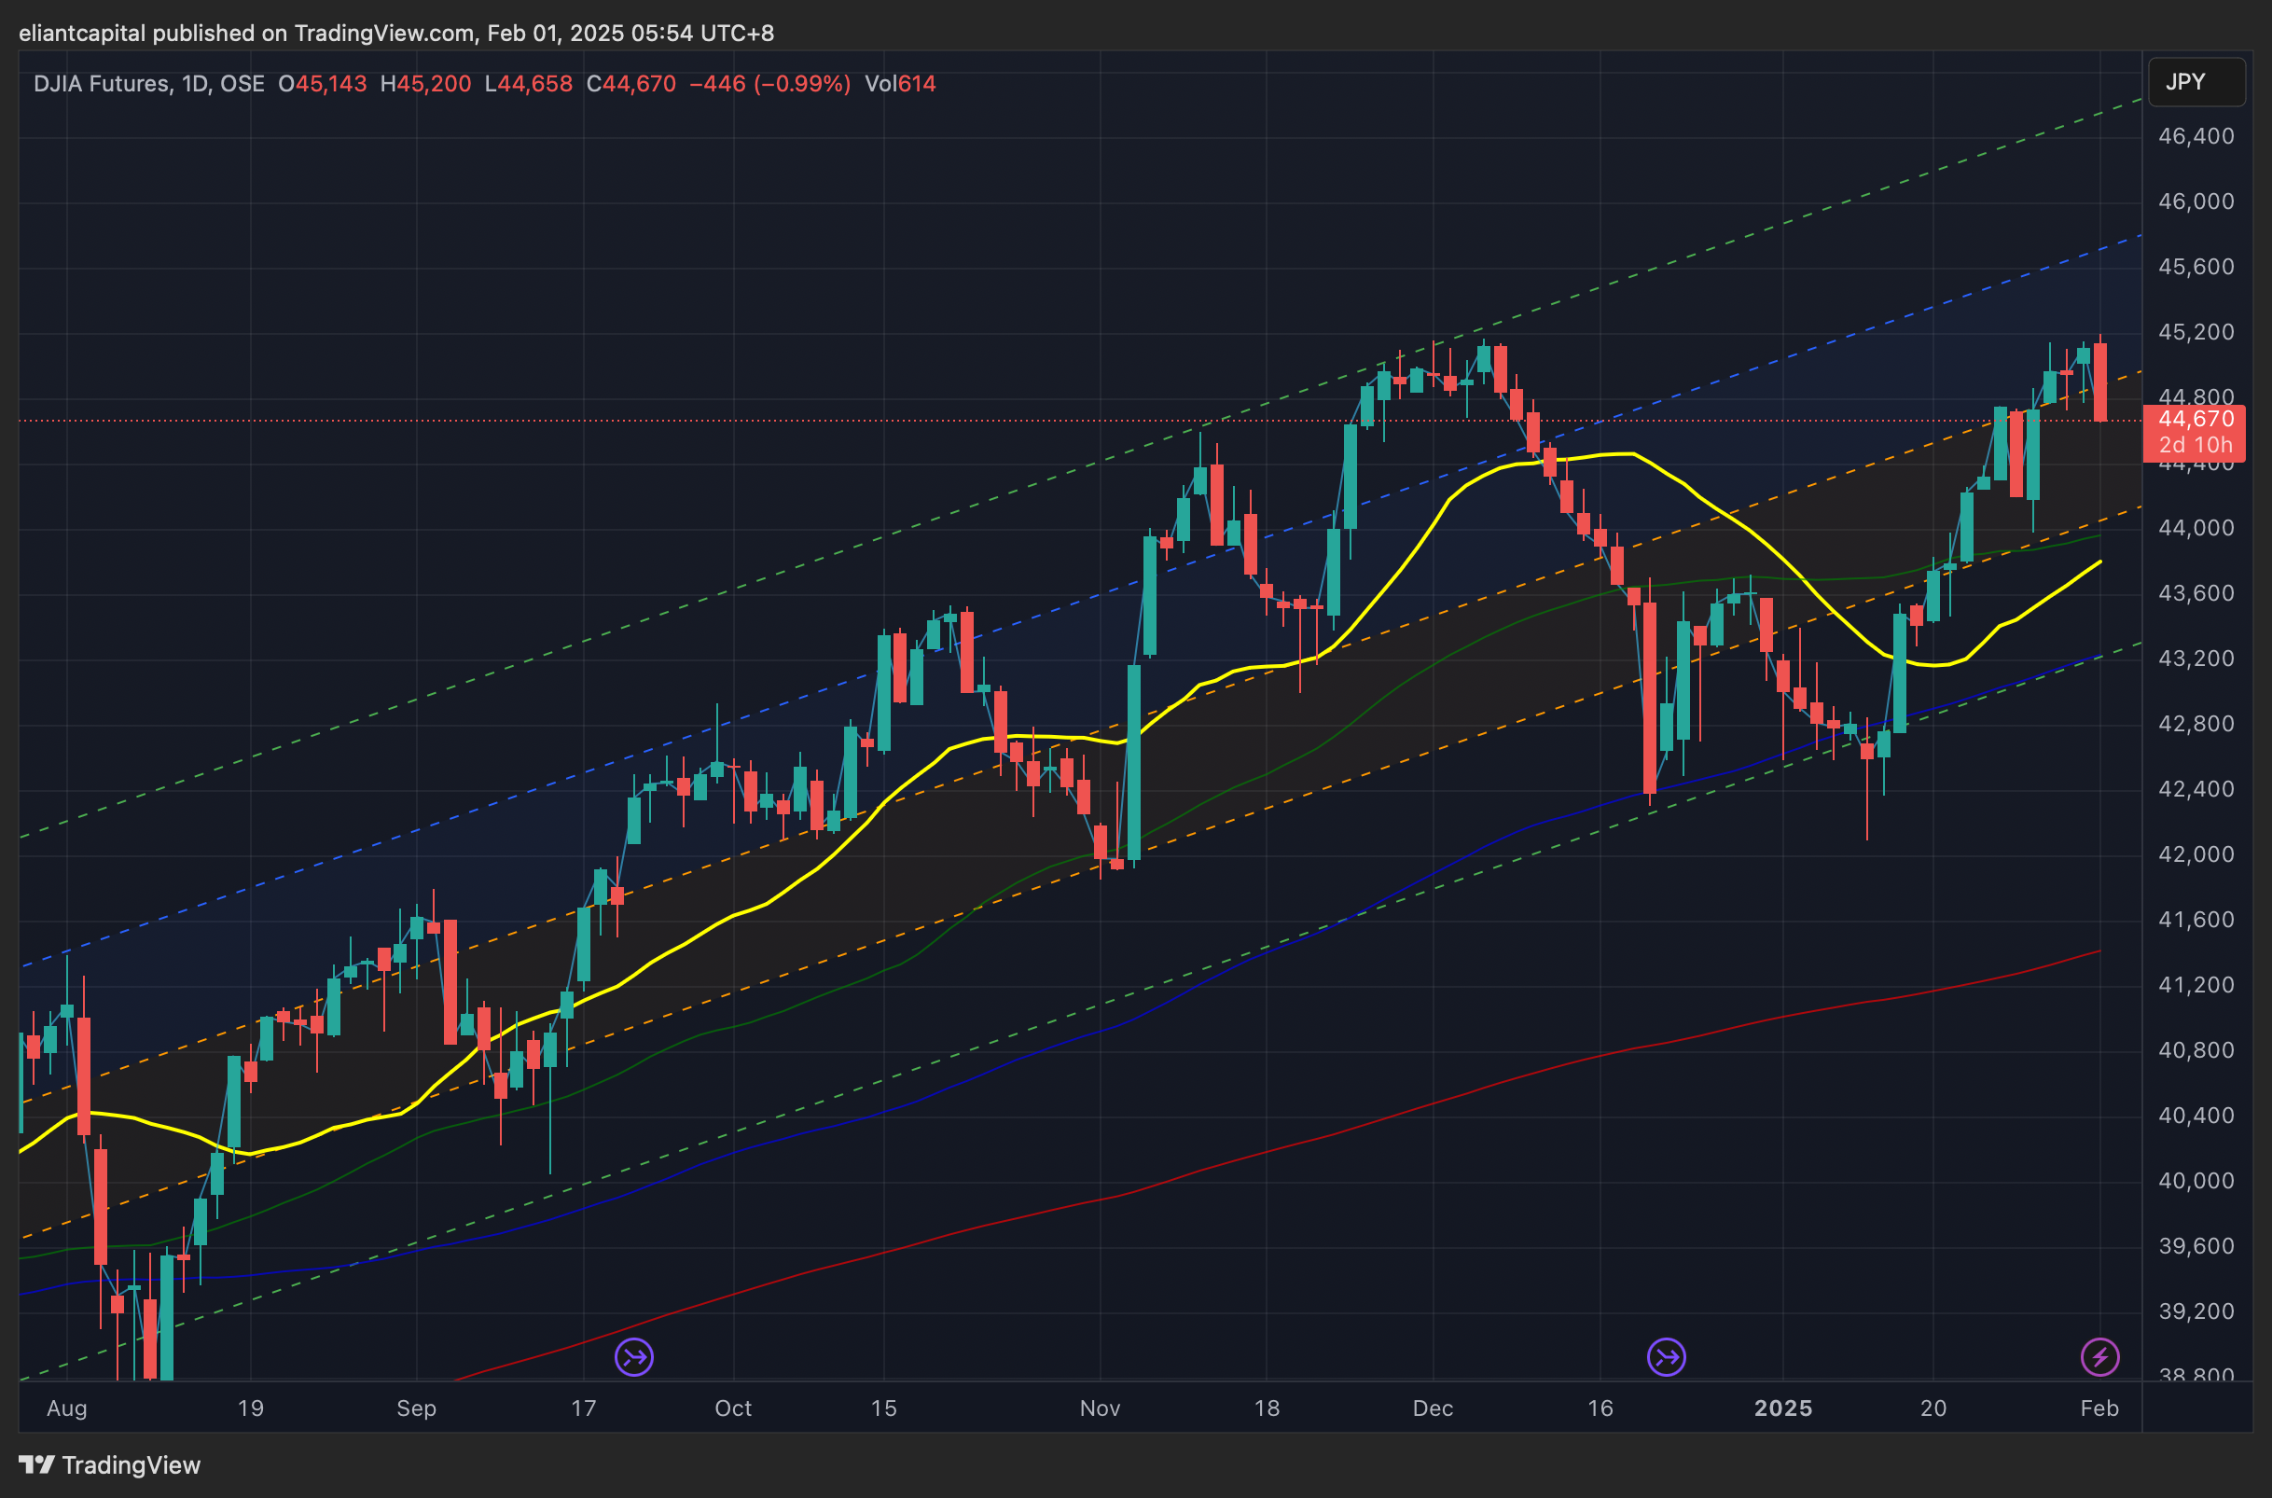Click the TradingView wordmark text at the bottom

pos(131,1464)
